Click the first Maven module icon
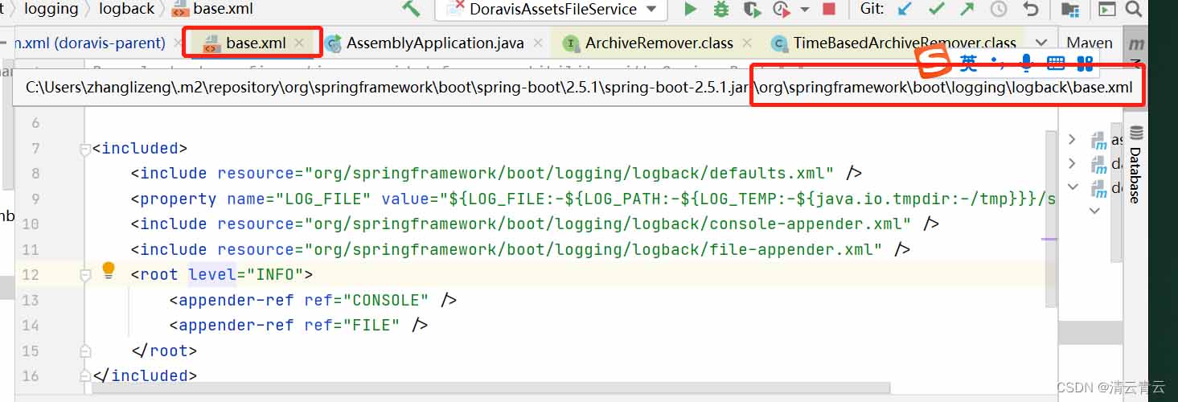Screen dimensions: 1178x402 click(1099, 142)
